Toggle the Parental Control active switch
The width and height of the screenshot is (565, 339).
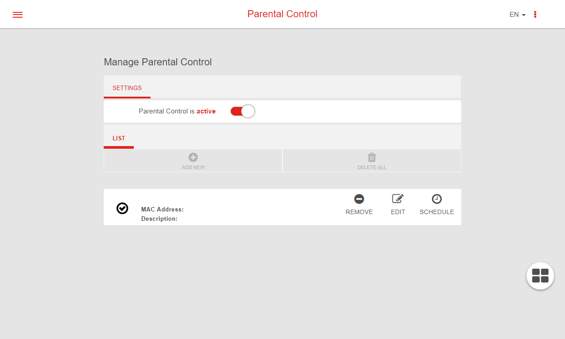click(x=242, y=111)
